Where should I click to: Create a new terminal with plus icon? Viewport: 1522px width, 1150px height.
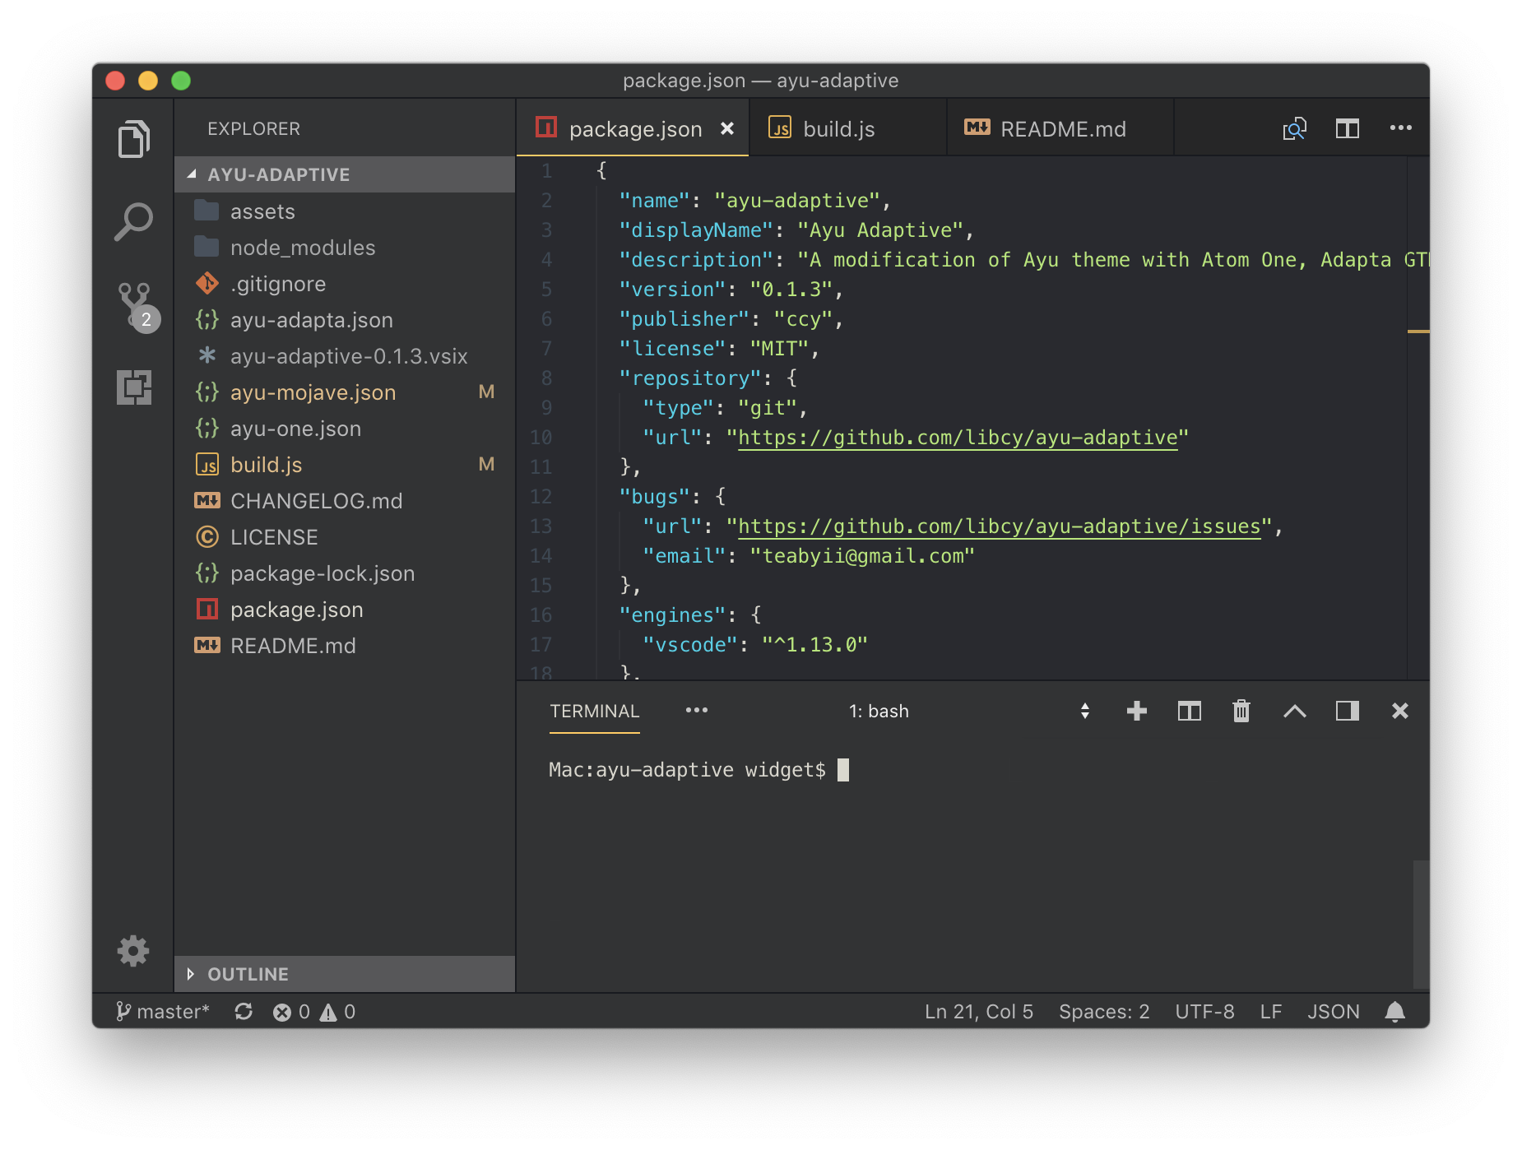pyautogui.click(x=1136, y=711)
